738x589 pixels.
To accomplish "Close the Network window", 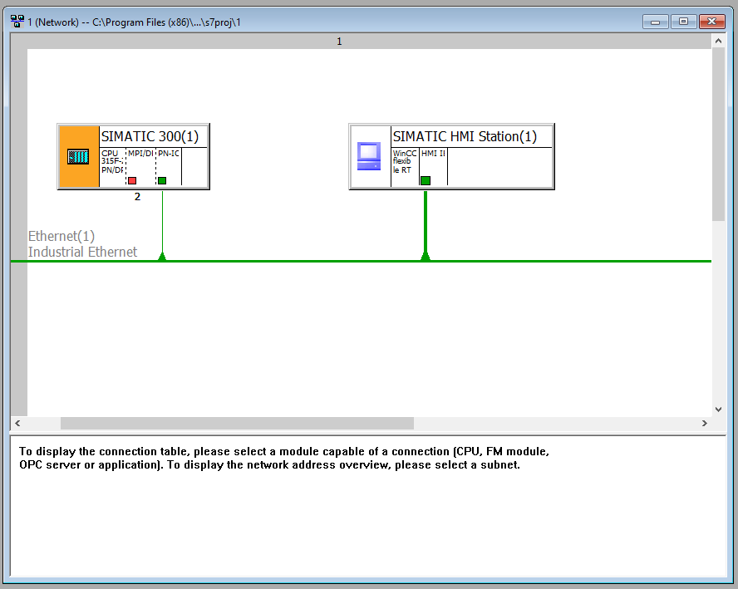I will (x=711, y=22).
